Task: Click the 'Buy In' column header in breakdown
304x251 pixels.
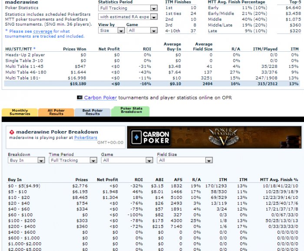Action: (x=15, y=180)
